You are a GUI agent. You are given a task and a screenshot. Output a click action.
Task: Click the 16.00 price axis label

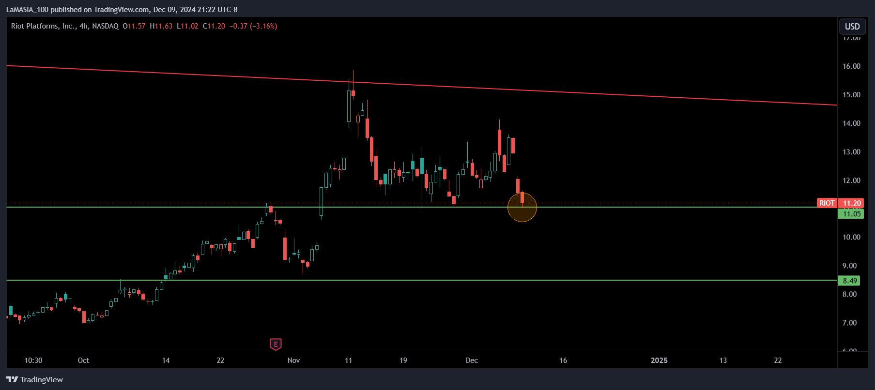851,66
